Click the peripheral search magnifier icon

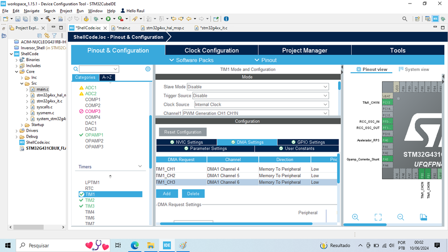(x=76, y=69)
